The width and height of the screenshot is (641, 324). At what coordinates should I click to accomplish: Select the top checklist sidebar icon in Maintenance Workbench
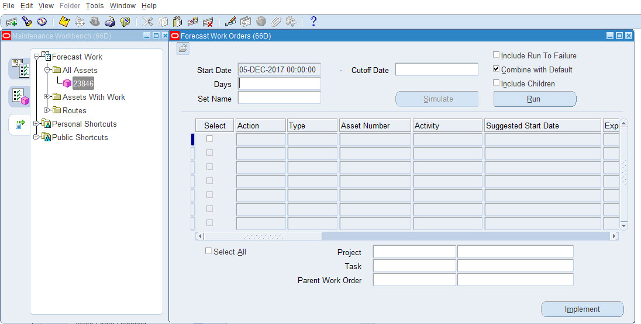pos(20,68)
